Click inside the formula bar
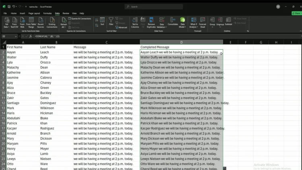 point(167,36)
